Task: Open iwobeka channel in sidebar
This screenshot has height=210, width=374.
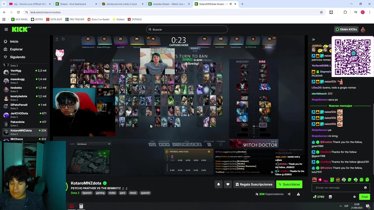Action: (25, 89)
